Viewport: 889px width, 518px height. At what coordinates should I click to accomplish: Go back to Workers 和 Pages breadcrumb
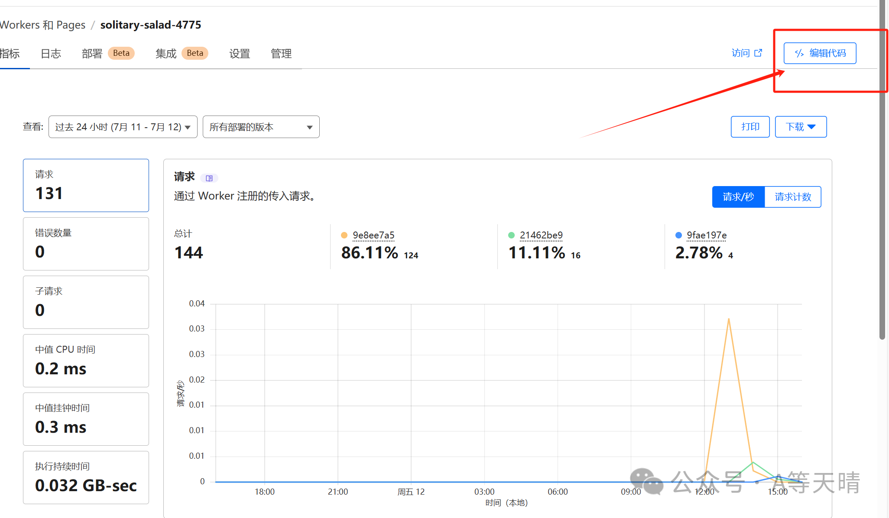tap(42, 25)
